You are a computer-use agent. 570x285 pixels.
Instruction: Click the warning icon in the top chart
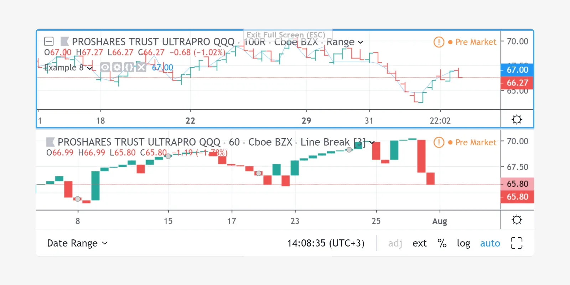tap(439, 42)
